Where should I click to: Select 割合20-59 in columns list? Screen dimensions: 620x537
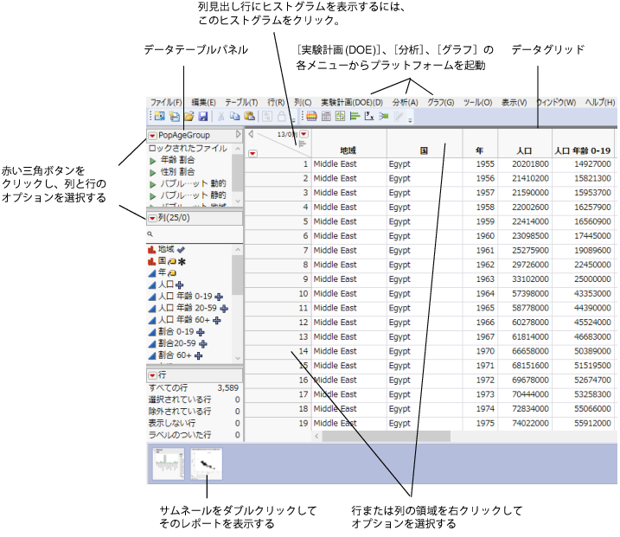(x=177, y=343)
